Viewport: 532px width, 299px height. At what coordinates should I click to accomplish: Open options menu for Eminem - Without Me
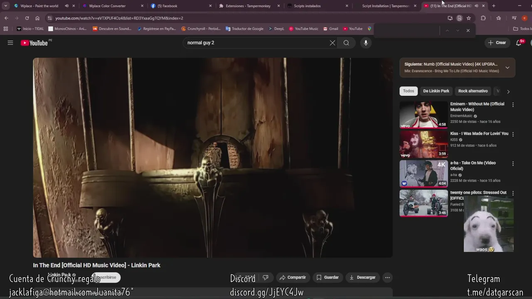point(513,105)
